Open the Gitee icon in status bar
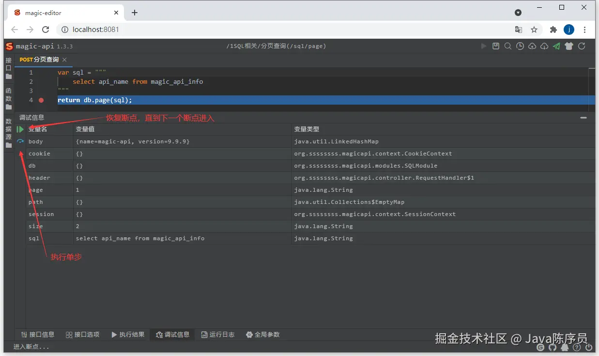 click(540, 347)
